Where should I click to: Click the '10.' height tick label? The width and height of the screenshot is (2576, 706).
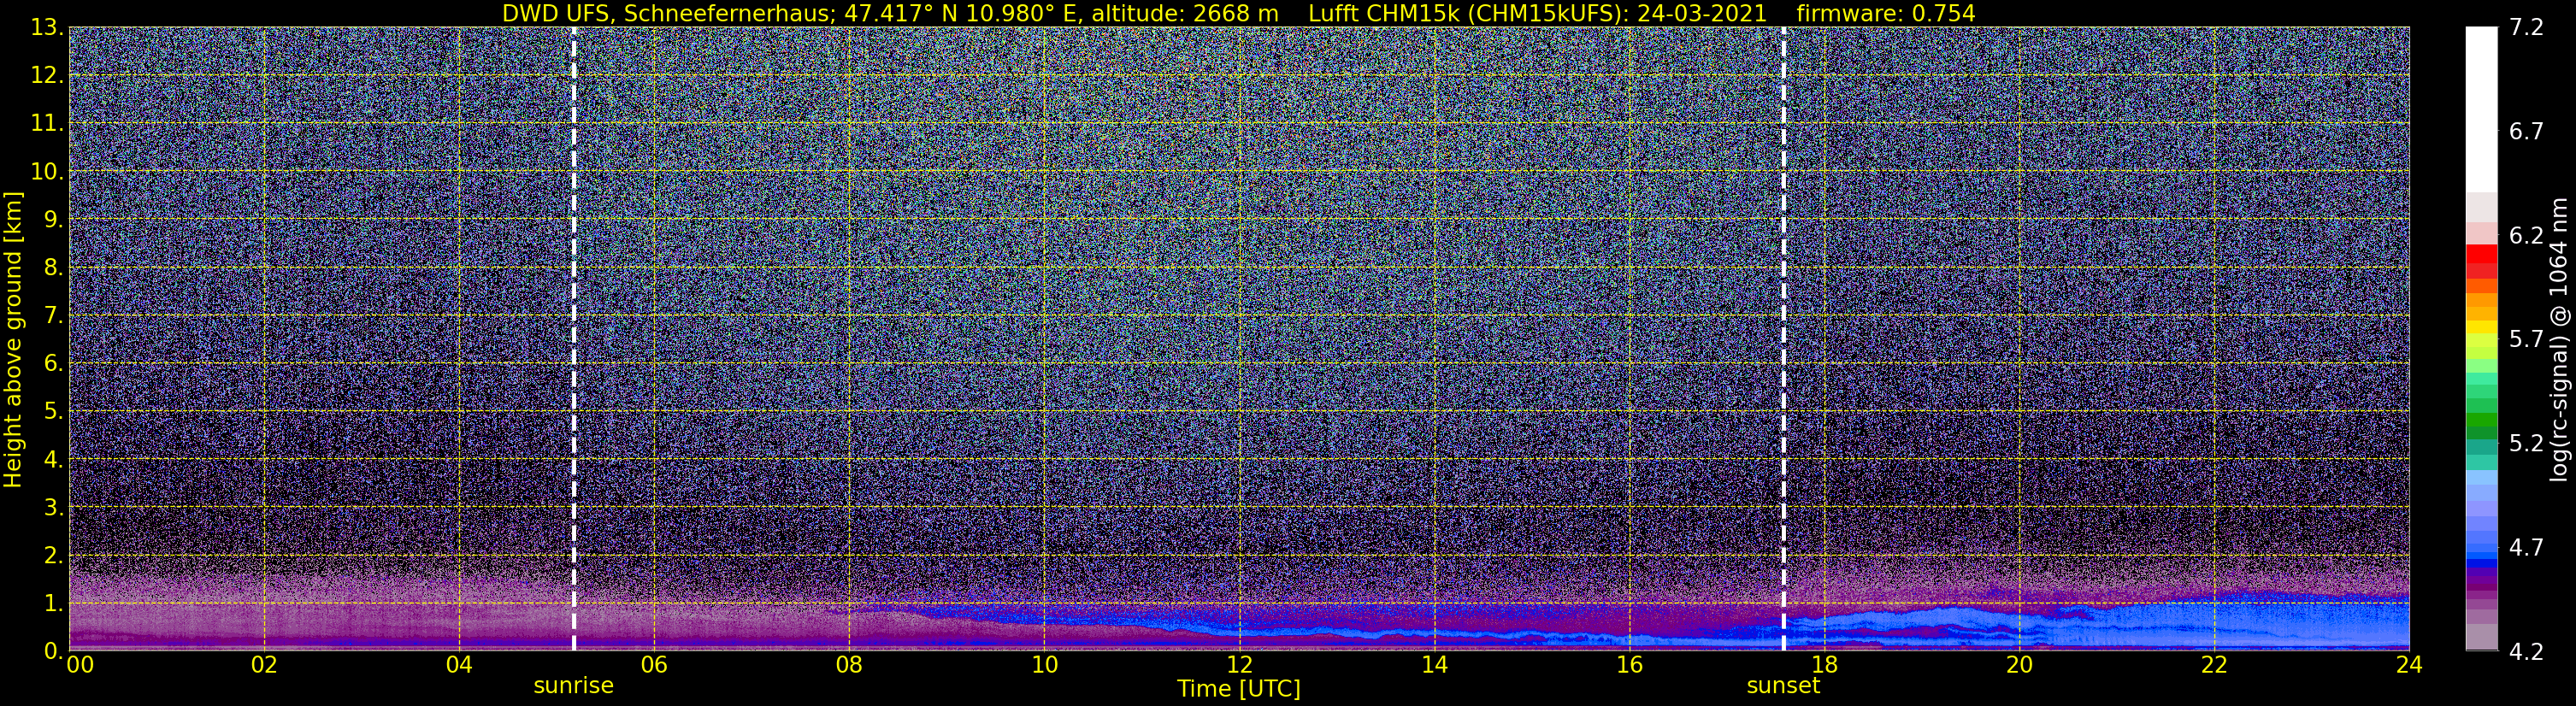[46, 172]
